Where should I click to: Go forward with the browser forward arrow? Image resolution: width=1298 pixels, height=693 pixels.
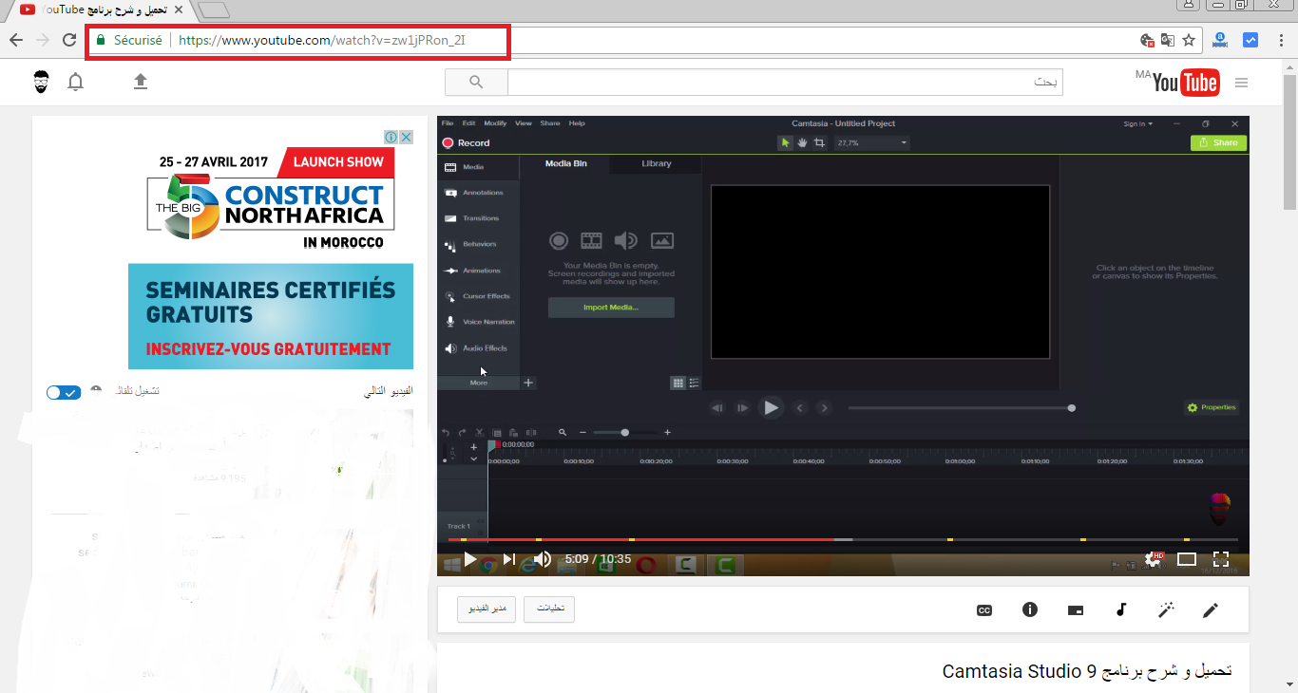(42, 40)
